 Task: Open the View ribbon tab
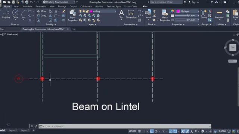click(52, 6)
